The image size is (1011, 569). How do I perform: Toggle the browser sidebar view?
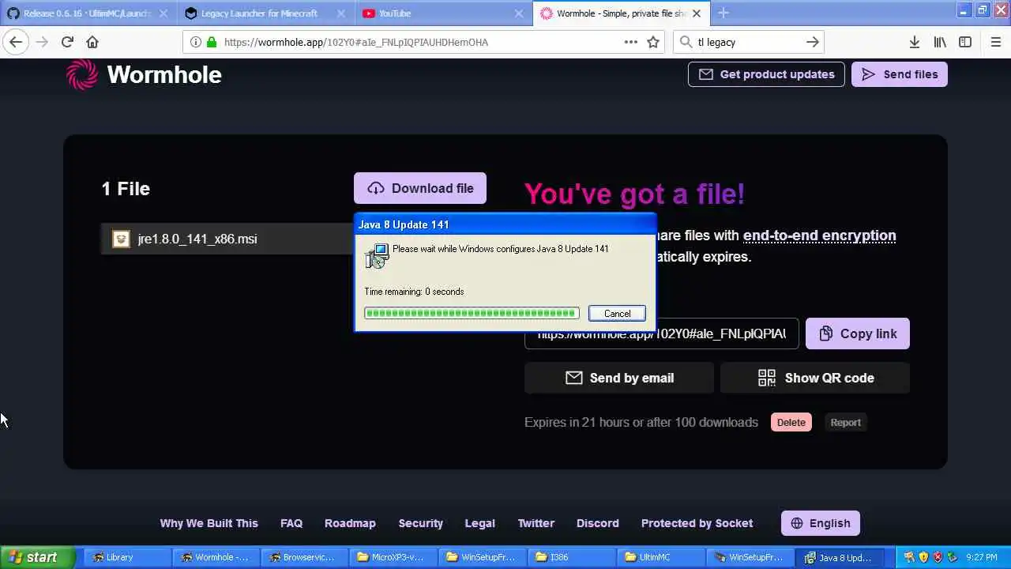click(965, 42)
